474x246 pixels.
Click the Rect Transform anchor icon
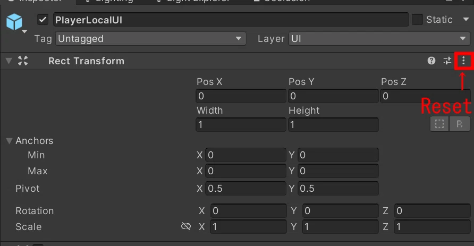pyautogui.click(x=23, y=61)
